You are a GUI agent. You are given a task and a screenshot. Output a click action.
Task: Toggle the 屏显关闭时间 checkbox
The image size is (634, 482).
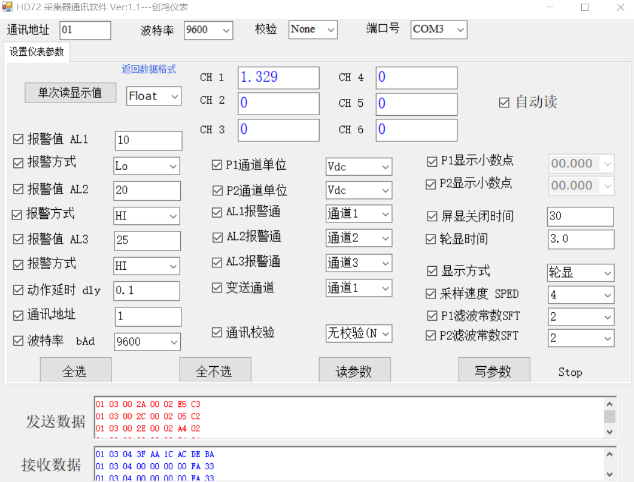432,216
